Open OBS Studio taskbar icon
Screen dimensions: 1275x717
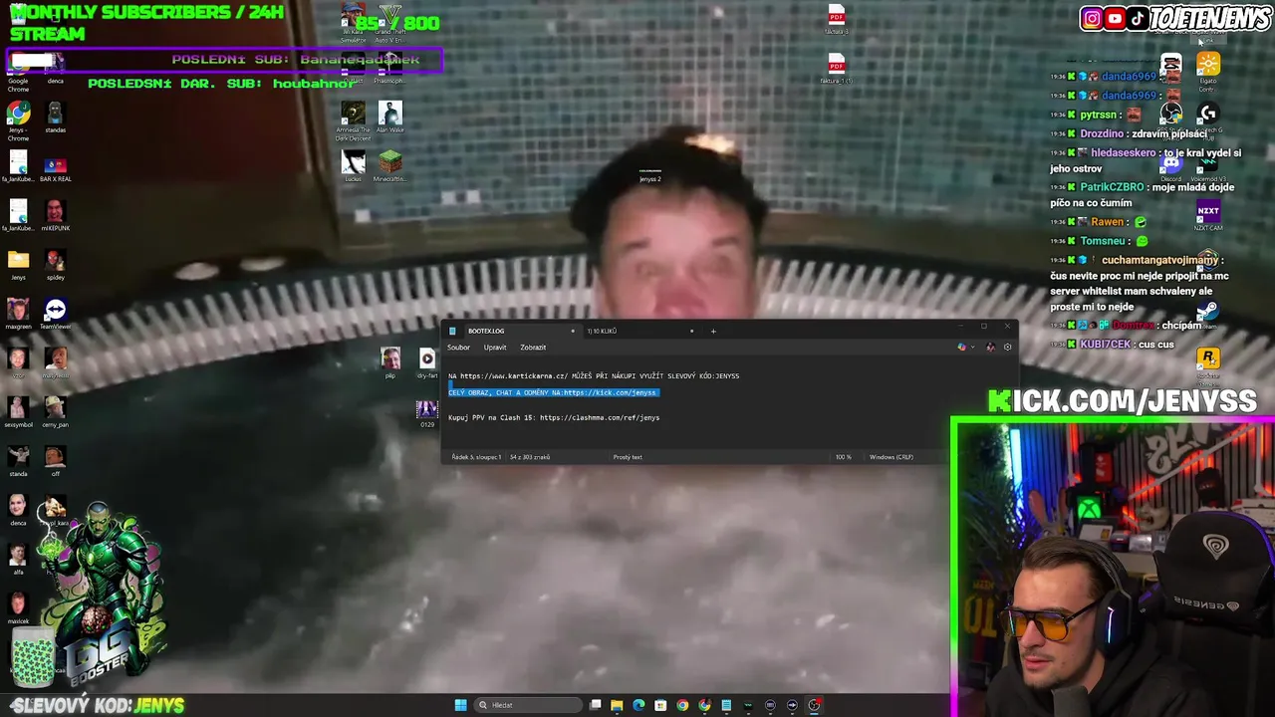pyautogui.click(x=814, y=705)
